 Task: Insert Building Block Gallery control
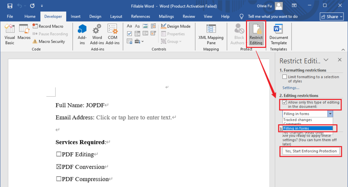click(153, 26)
